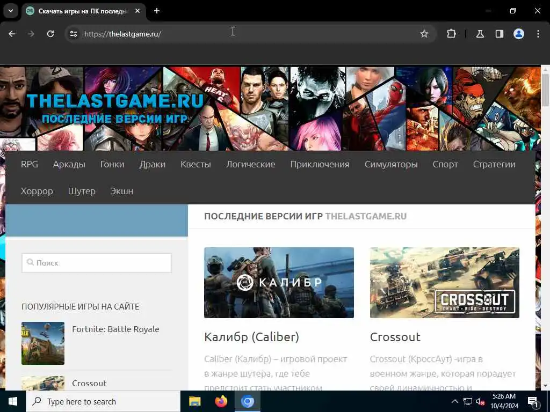Click the Chrome taskbar icon
This screenshot has height=412, width=550.
(x=247, y=401)
